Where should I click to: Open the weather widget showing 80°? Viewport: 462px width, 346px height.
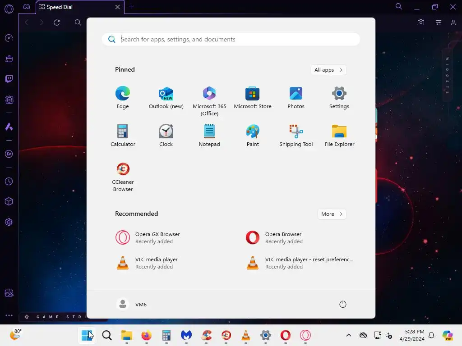click(x=15, y=335)
